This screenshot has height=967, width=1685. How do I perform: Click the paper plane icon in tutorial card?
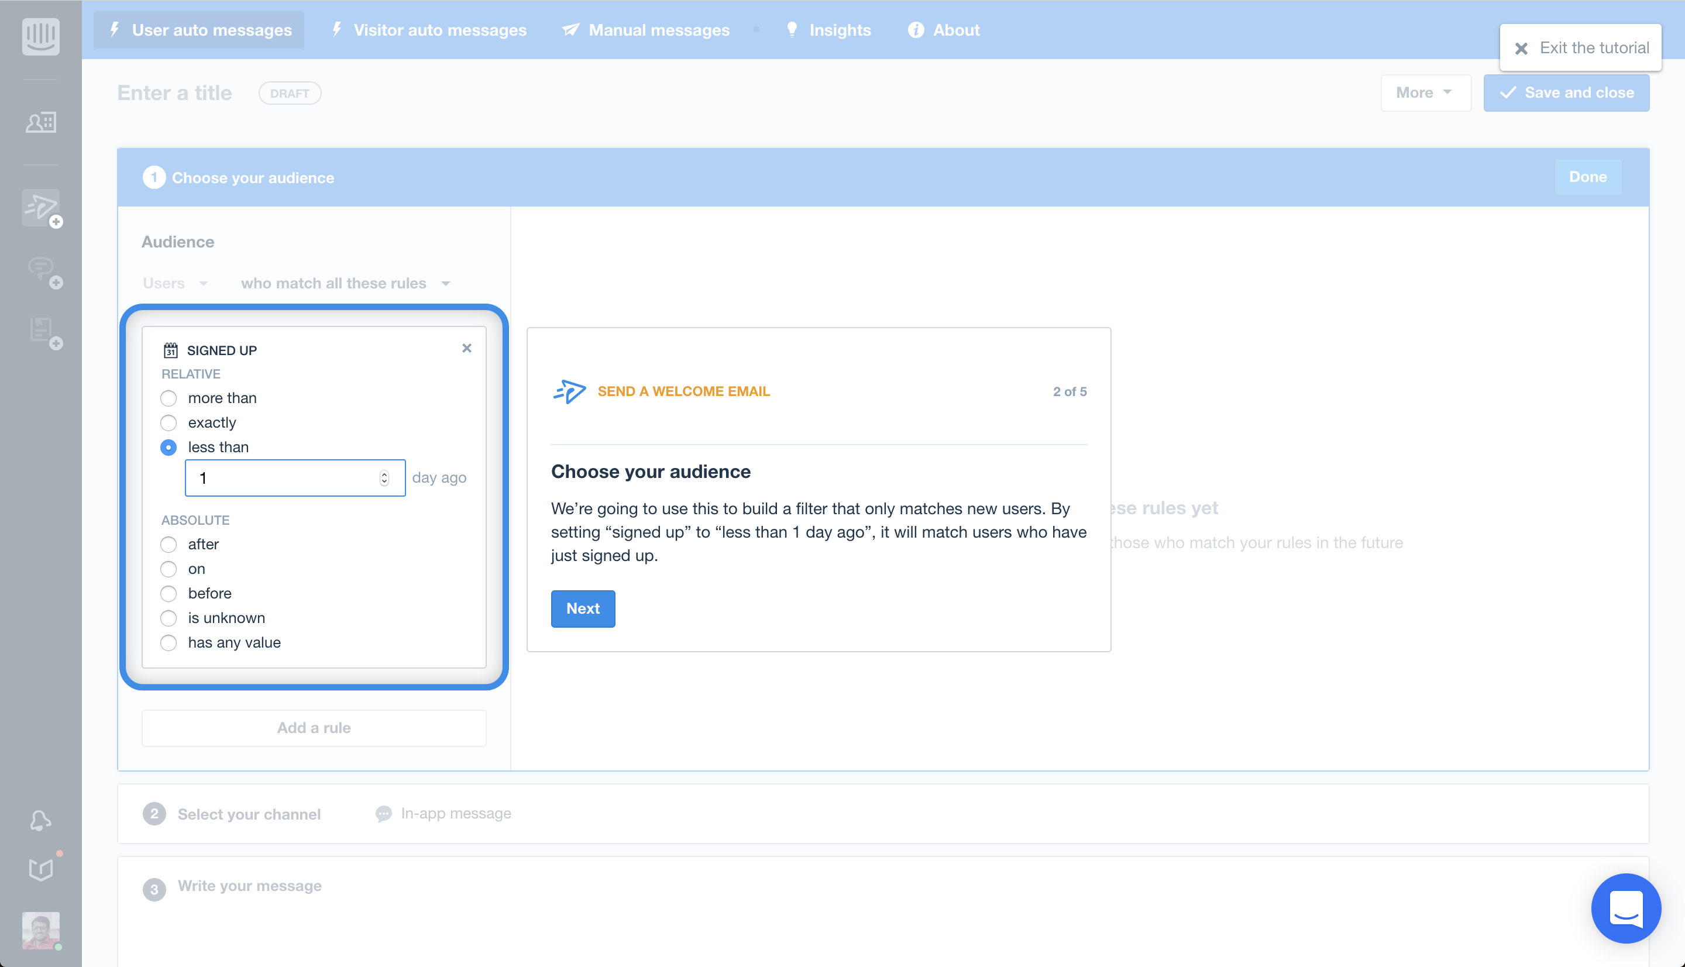point(569,391)
